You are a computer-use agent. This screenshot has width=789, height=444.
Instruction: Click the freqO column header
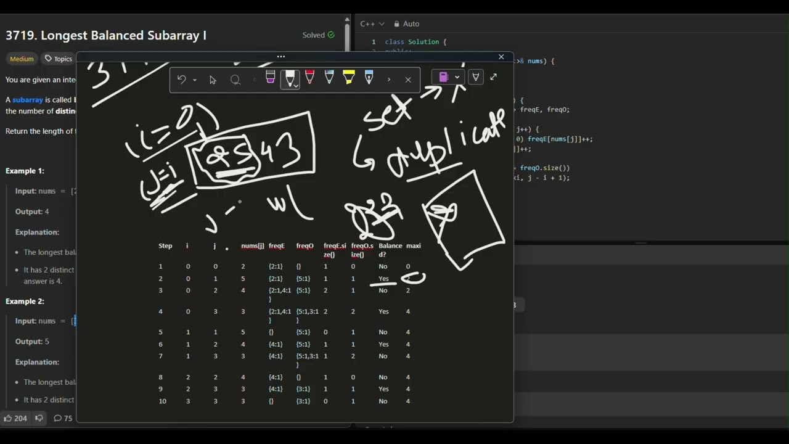tap(305, 245)
